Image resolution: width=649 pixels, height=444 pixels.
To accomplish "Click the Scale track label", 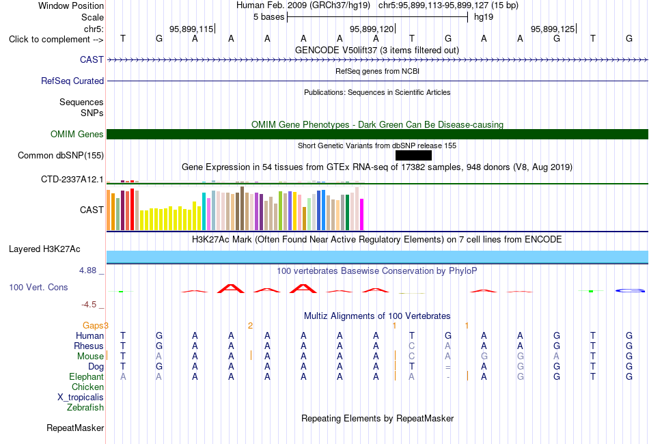I will [92, 17].
